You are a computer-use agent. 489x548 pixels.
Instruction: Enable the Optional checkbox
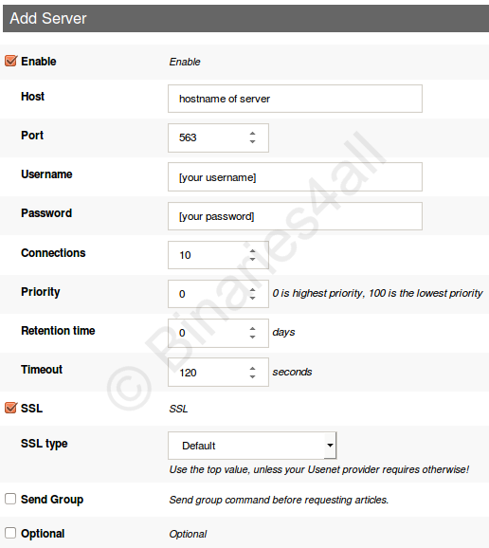[10, 533]
